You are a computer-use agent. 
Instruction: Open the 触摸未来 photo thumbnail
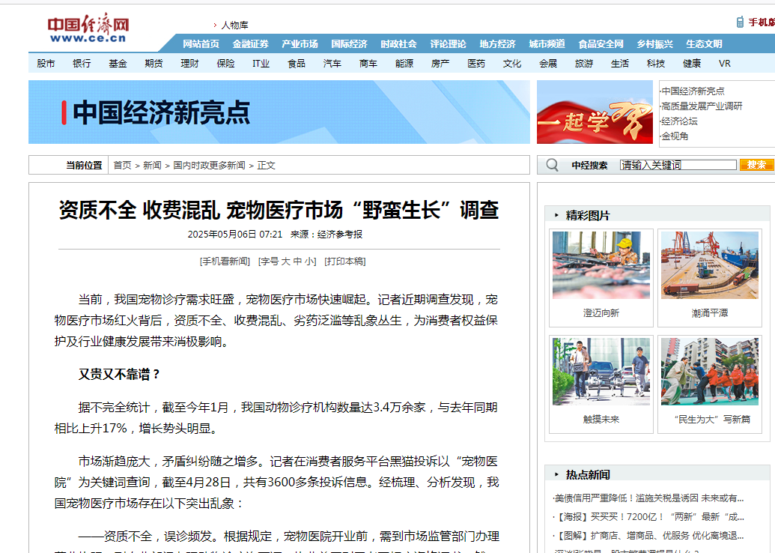click(601, 372)
